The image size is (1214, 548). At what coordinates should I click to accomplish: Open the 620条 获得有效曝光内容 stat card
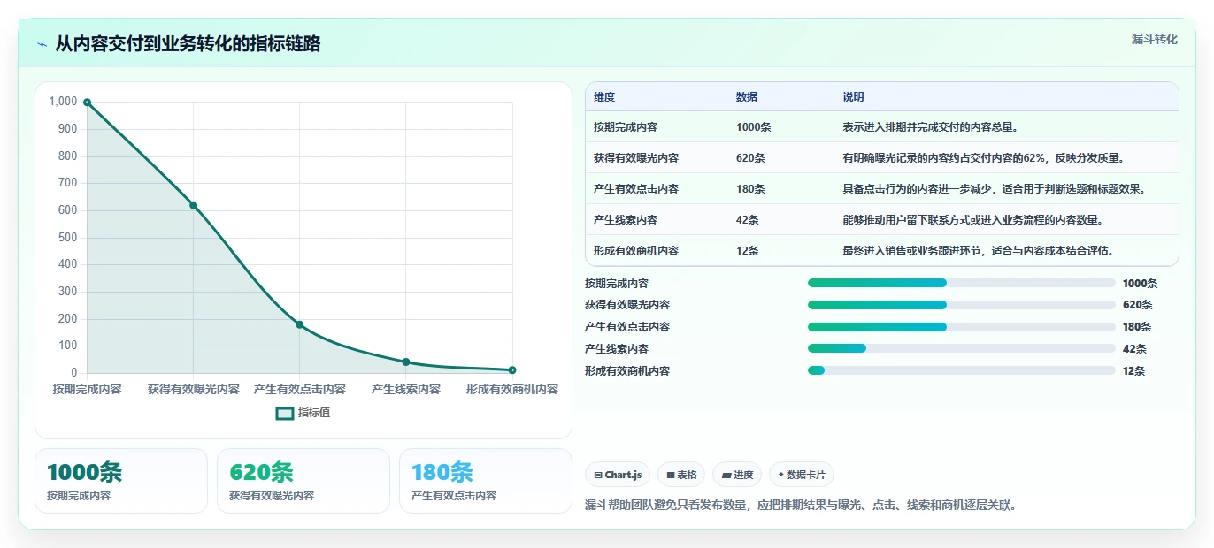(x=303, y=481)
